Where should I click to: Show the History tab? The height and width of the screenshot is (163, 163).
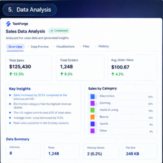[x=104, y=46]
